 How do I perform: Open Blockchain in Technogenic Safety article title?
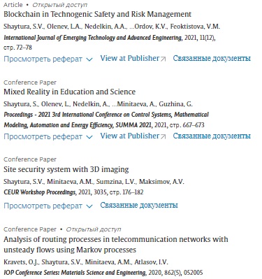coord(97,15)
